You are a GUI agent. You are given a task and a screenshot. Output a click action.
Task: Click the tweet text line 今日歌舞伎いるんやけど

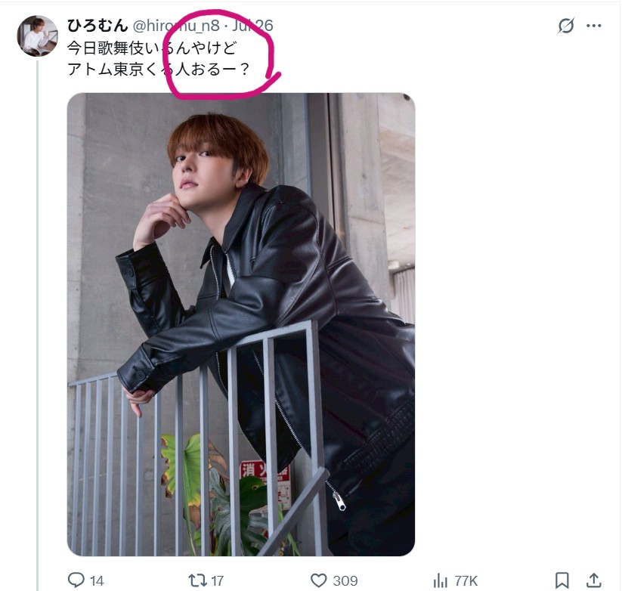click(x=153, y=48)
